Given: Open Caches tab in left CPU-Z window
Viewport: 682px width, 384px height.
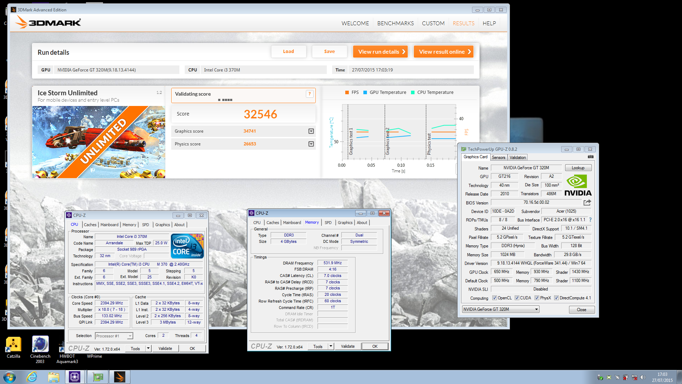Looking at the screenshot, I should pyautogui.click(x=90, y=225).
